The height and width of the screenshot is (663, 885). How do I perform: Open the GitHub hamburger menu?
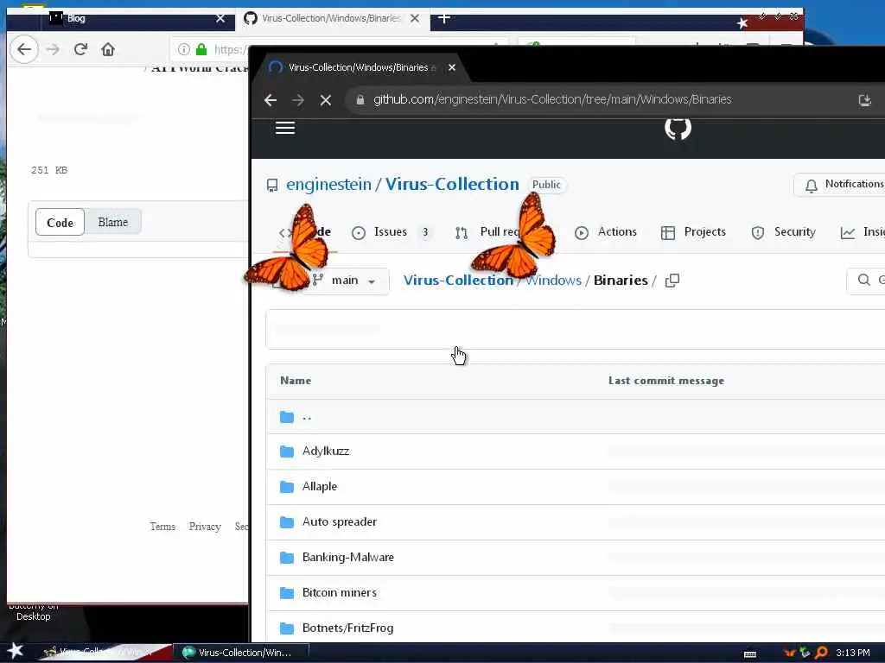[x=285, y=128]
